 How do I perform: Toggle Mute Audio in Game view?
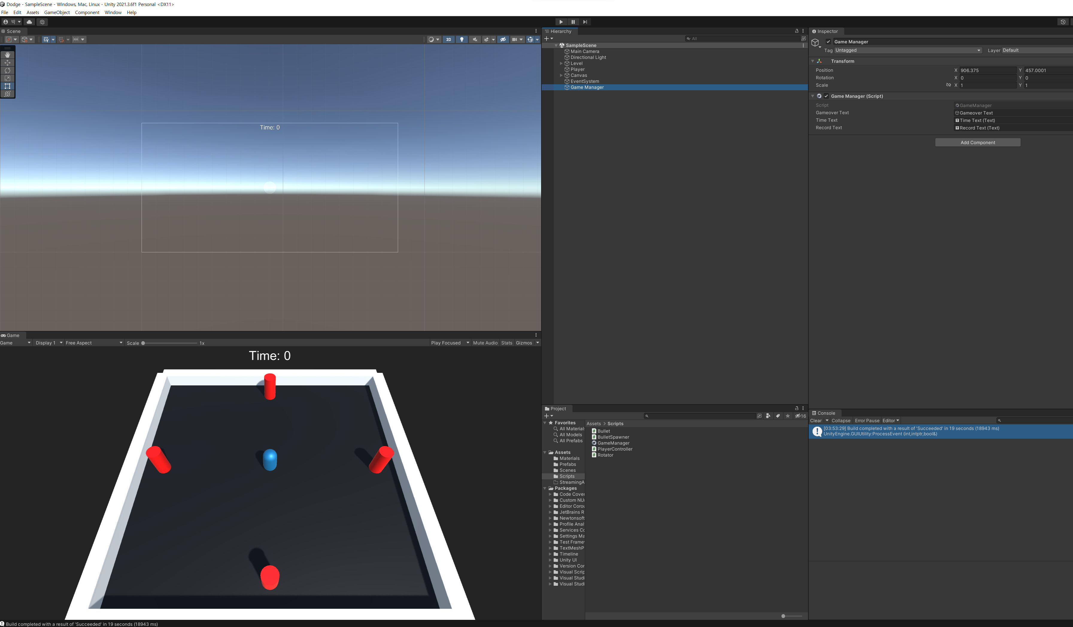(485, 343)
